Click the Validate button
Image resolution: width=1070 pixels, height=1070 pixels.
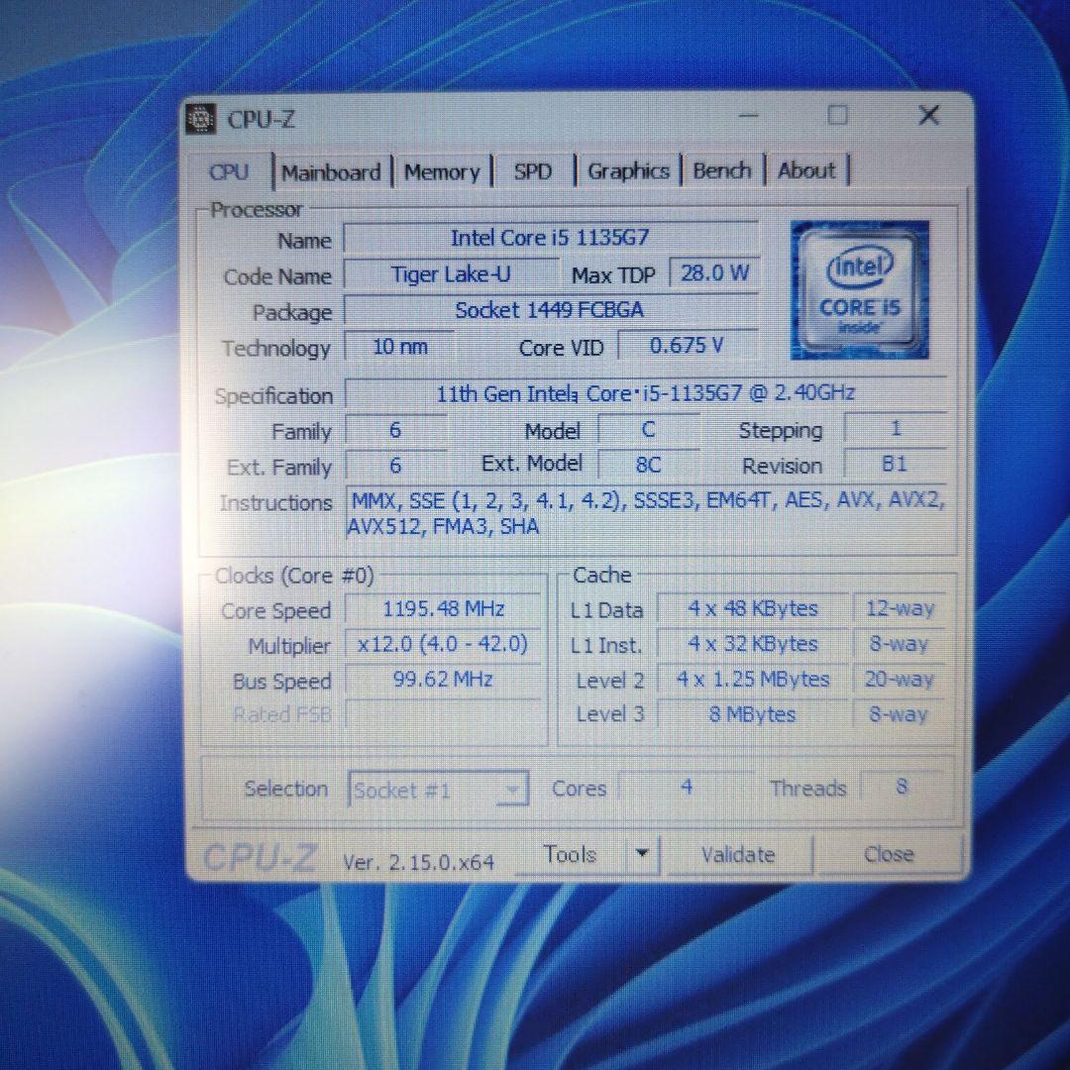point(739,853)
